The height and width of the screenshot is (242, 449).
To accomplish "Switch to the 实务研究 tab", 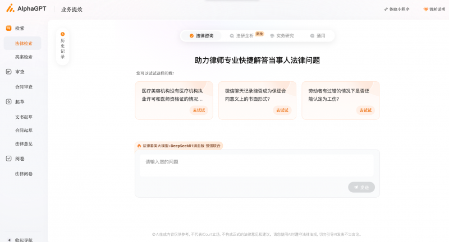I will (282, 36).
